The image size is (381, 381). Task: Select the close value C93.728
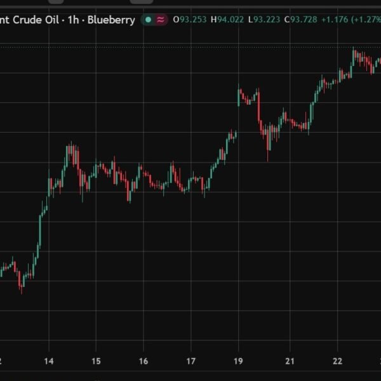point(301,20)
